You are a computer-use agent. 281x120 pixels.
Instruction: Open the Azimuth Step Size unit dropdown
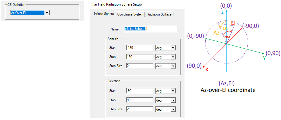(x=173, y=66)
